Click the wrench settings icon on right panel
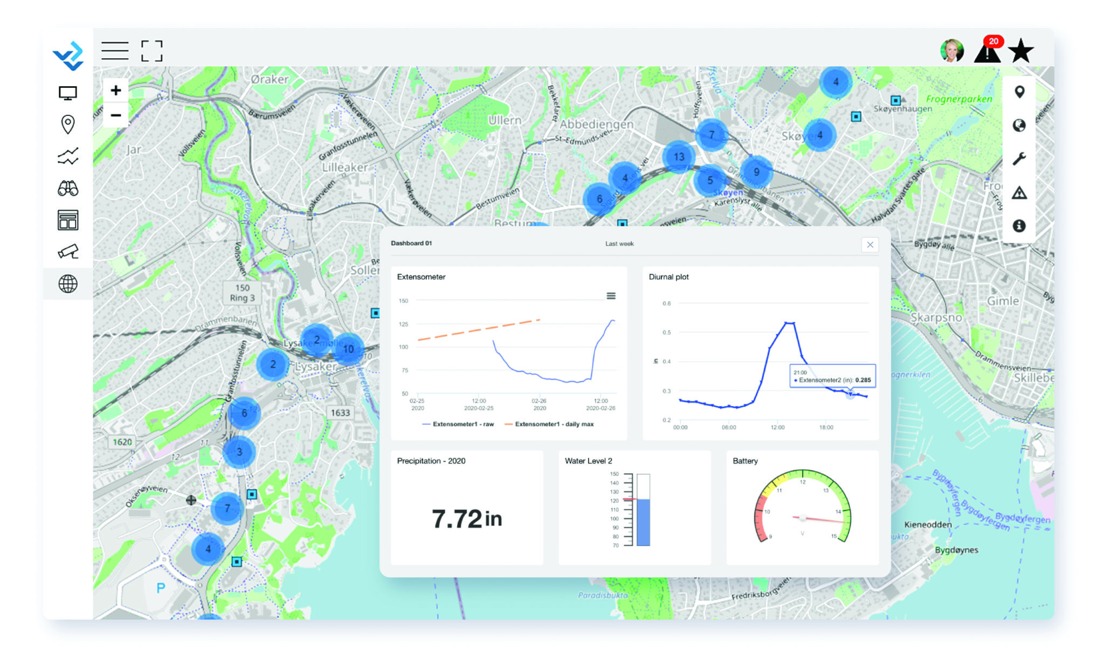Viewport: 1104px width, 659px height. pyautogui.click(x=1020, y=158)
